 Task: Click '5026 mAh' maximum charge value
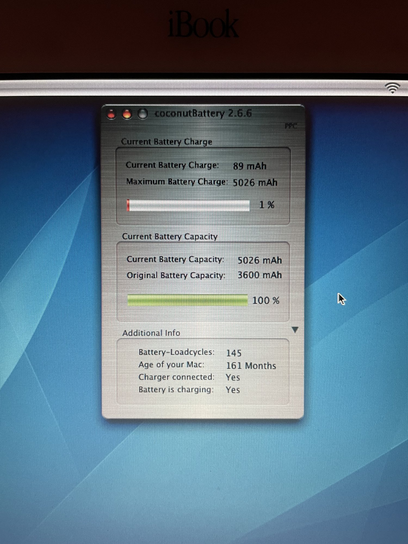pos(255,183)
